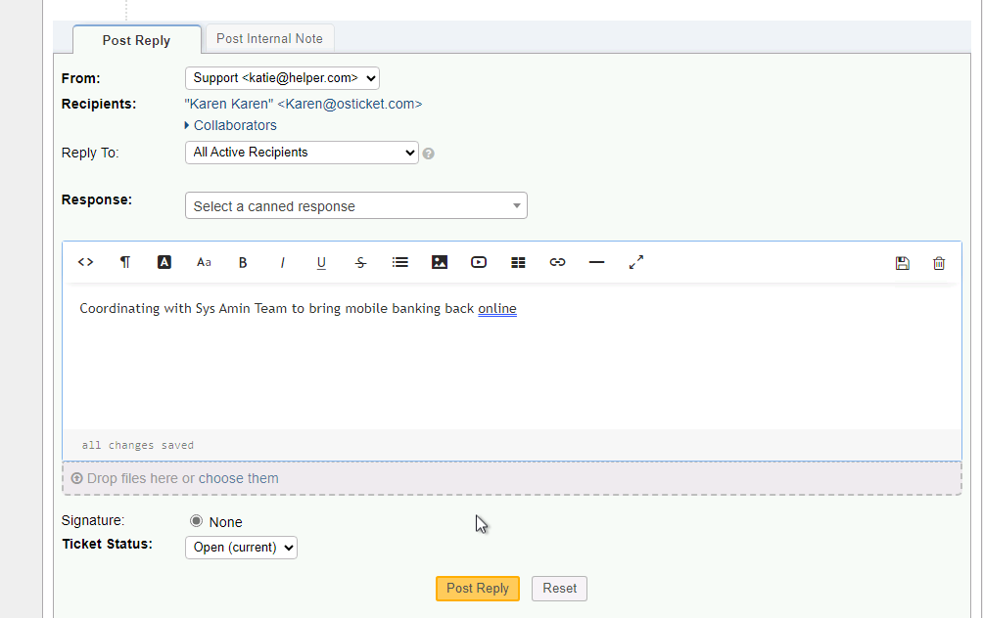Insert a horizontal line
The image size is (983, 618).
coord(597,262)
